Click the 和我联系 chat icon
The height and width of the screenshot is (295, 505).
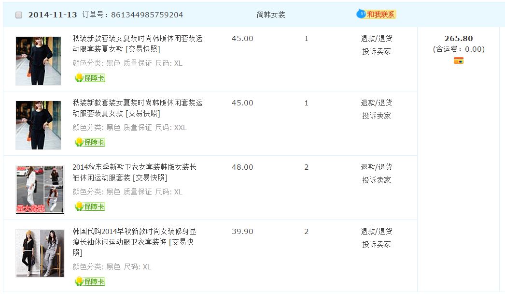click(x=376, y=15)
